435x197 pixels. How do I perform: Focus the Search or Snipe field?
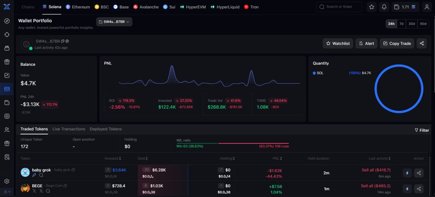point(339,7)
